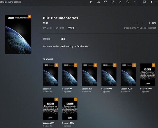Click the image artwork icon in toolbar
The width and height of the screenshot is (158, 128).
[144, 2]
